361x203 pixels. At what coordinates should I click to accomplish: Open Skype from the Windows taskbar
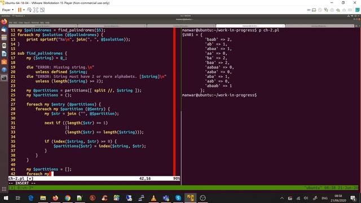pyautogui.click(x=178, y=198)
